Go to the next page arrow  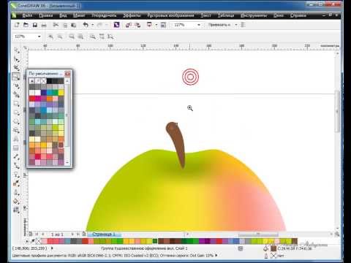(72, 234)
